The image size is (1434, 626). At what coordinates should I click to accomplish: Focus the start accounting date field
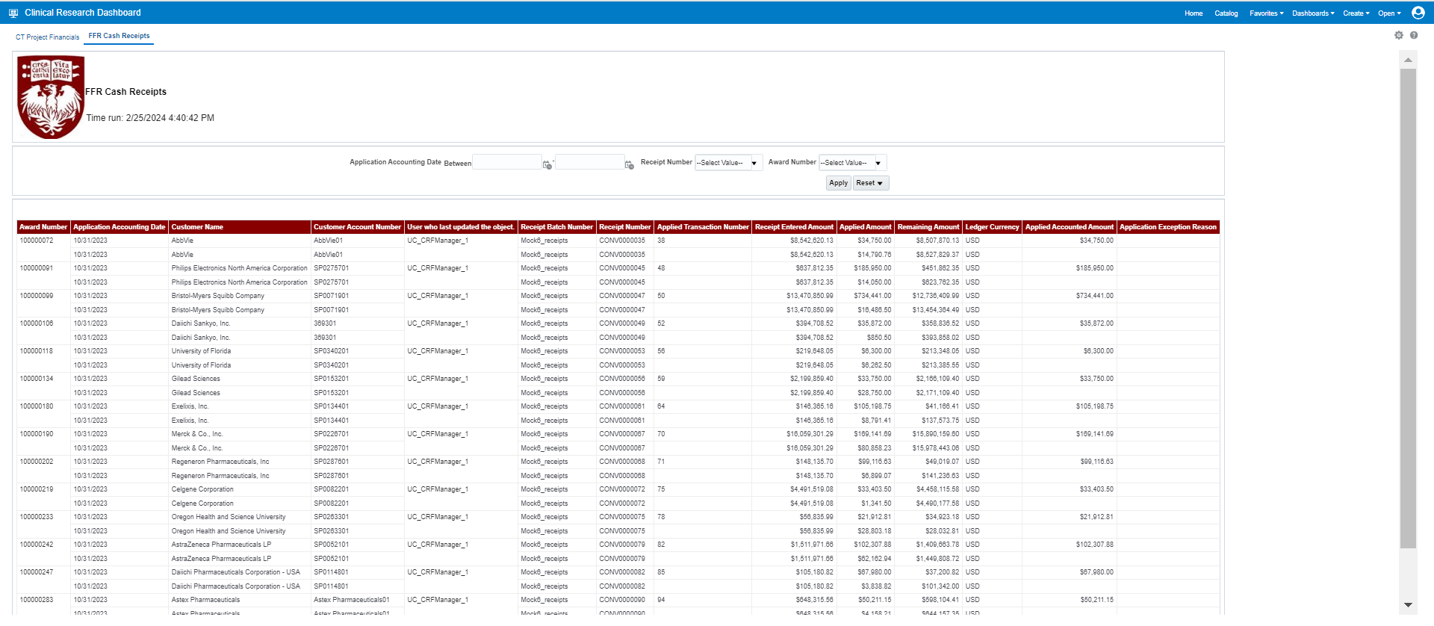[507, 162]
